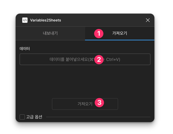Click the pink number 2 badge
The height and width of the screenshot is (134, 173).
(x=99, y=60)
